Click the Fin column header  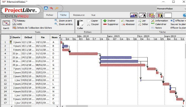[43, 38]
